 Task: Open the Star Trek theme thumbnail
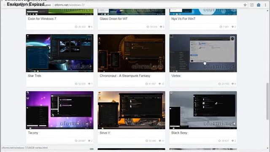(60, 53)
